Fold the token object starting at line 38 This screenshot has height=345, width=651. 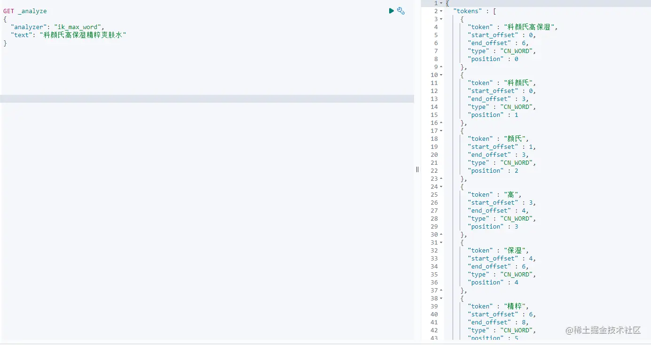click(x=441, y=299)
